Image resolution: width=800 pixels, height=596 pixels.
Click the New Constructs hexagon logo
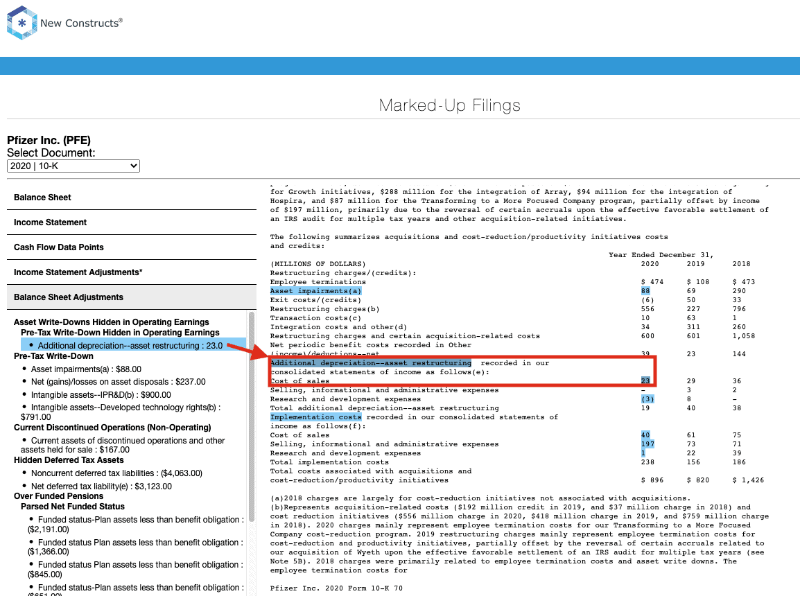click(22, 23)
